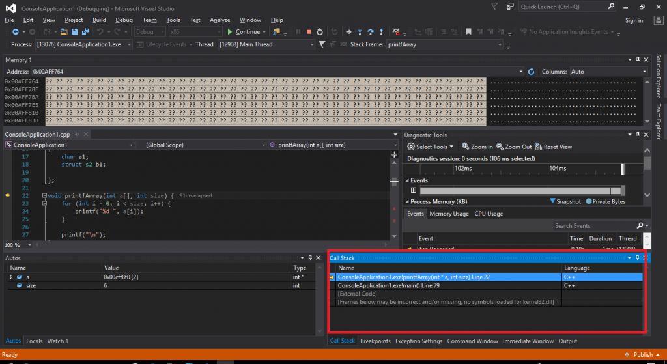Open the Select Tools dropdown
Screen dimensions: 667x364
coord(431,147)
